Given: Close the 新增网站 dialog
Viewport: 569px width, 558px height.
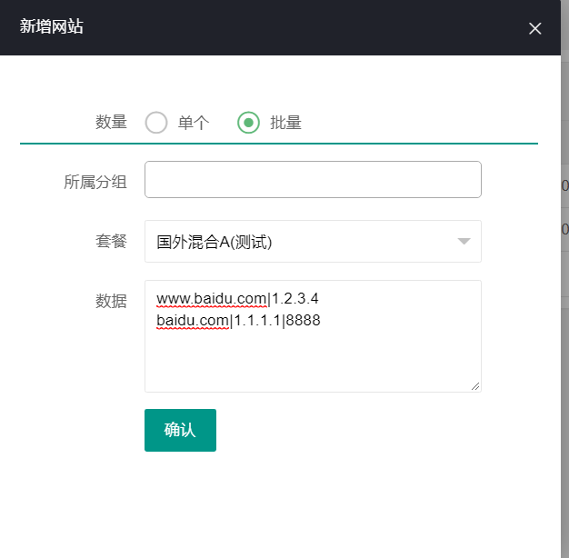Looking at the screenshot, I should [534, 28].
